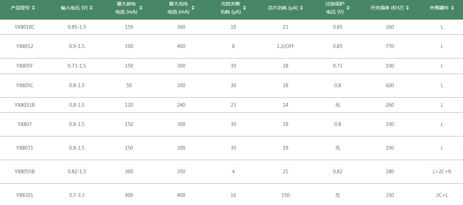Open product model YX8018C
Viewport: 463px width, 205px height.
[x=25, y=27]
